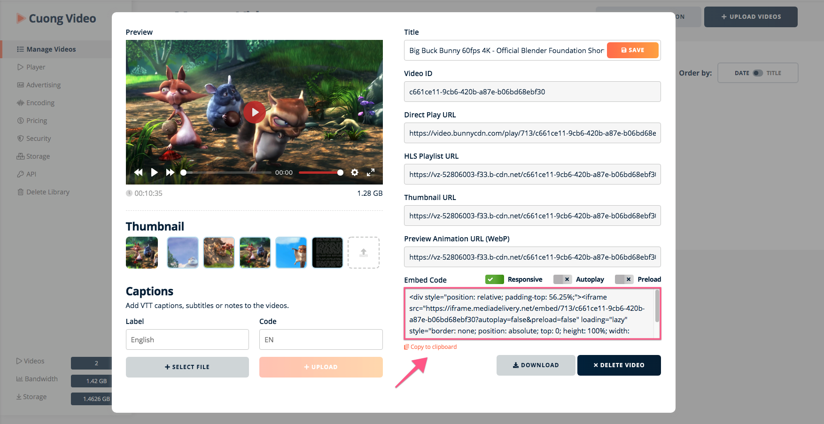Select the first thumbnail image
This screenshot has width=824, height=424.
[142, 253]
